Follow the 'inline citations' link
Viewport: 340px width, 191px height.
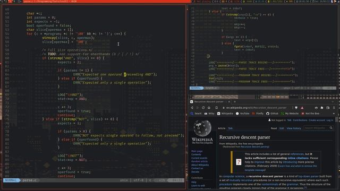[298, 158]
